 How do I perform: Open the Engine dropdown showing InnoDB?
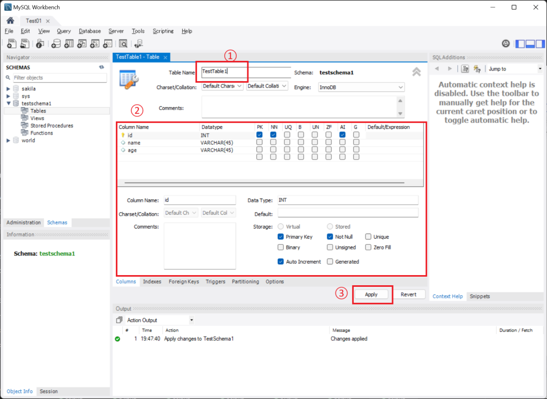[361, 87]
